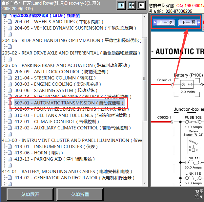This screenshot has width=204, height=202.
Task: Open 303-03 Engine Cooling
Action: point(58,84)
